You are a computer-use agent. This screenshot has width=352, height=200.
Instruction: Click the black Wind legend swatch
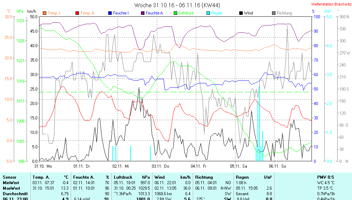(241, 13)
